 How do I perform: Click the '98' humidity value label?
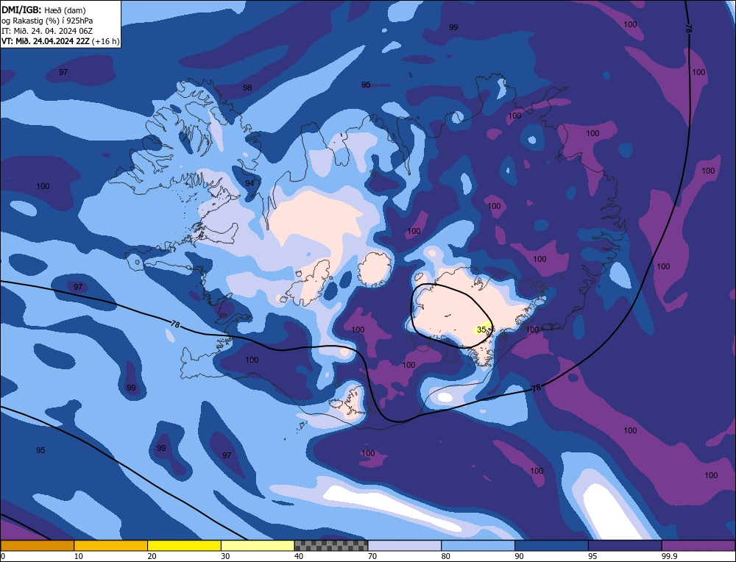247,88
